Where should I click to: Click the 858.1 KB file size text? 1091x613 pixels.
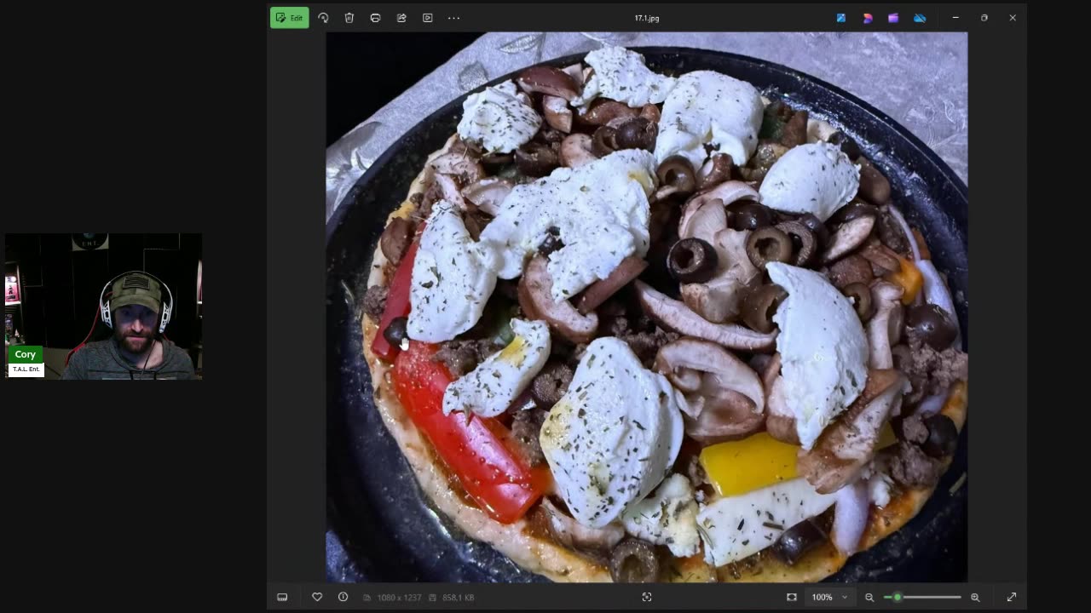coord(458,598)
